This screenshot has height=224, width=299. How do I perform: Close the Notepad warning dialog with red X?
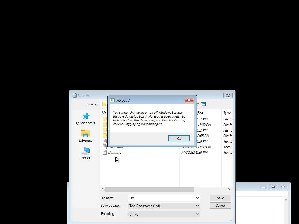click(x=189, y=100)
